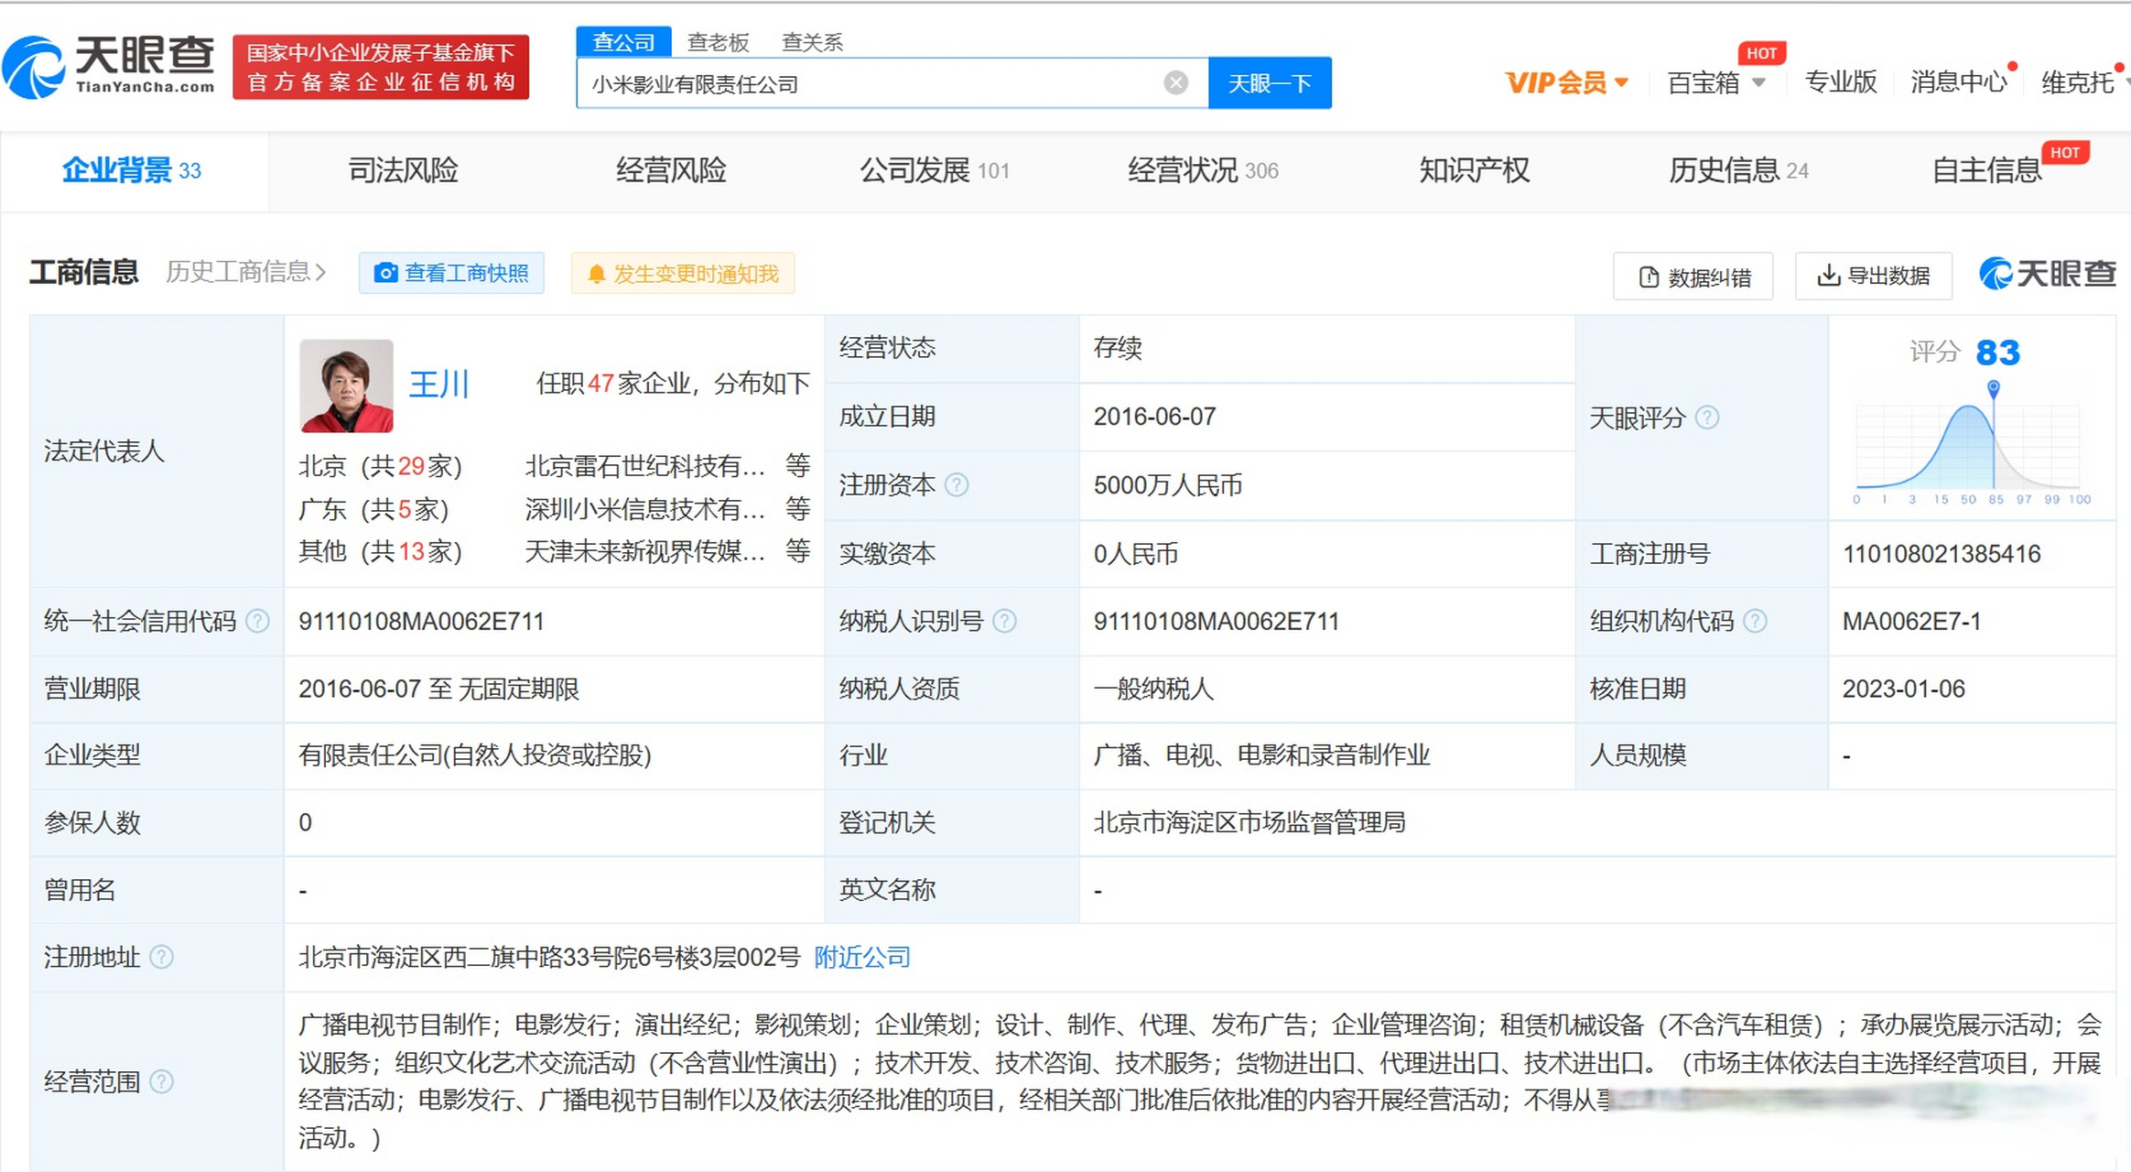2131x1172 pixels.
Task: Switch to the 查老板 search tab
Action: point(719,41)
